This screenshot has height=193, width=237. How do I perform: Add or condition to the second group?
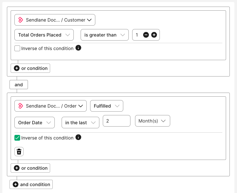pyautogui.click(x=31, y=168)
